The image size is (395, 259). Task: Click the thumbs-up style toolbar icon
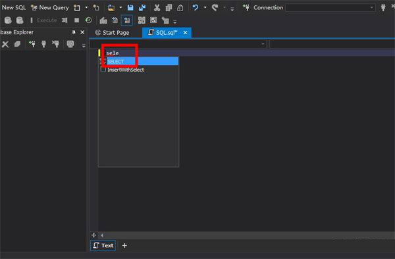tap(103, 20)
